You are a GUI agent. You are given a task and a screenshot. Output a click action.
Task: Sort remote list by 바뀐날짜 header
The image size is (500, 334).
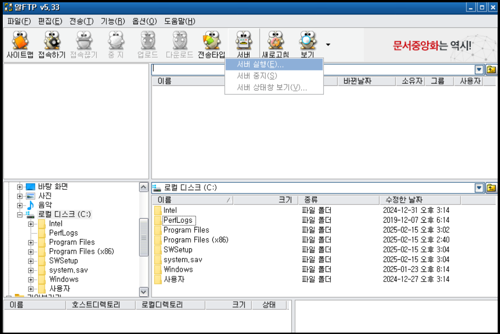(x=367, y=81)
